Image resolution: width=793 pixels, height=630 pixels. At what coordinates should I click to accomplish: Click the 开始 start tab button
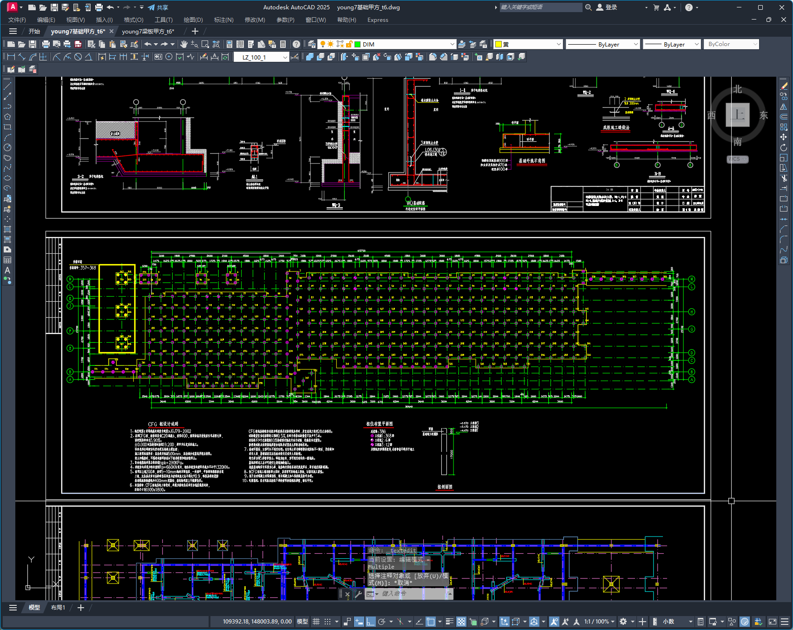point(34,32)
